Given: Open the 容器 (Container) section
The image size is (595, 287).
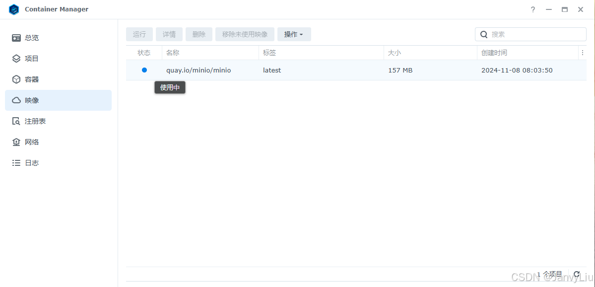Looking at the screenshot, I should click(32, 79).
